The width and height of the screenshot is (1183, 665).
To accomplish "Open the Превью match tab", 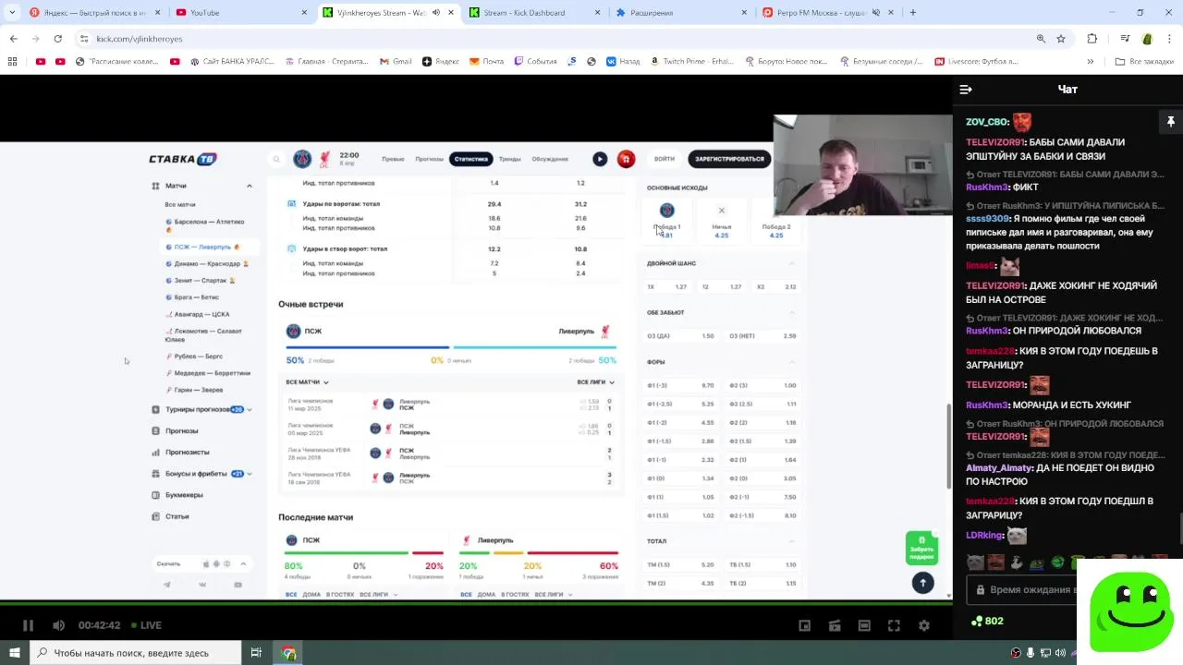I will click(x=393, y=159).
